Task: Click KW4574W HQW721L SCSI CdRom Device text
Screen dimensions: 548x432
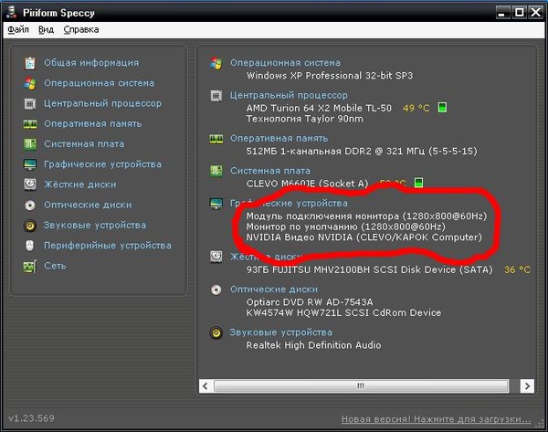Action: (x=343, y=312)
